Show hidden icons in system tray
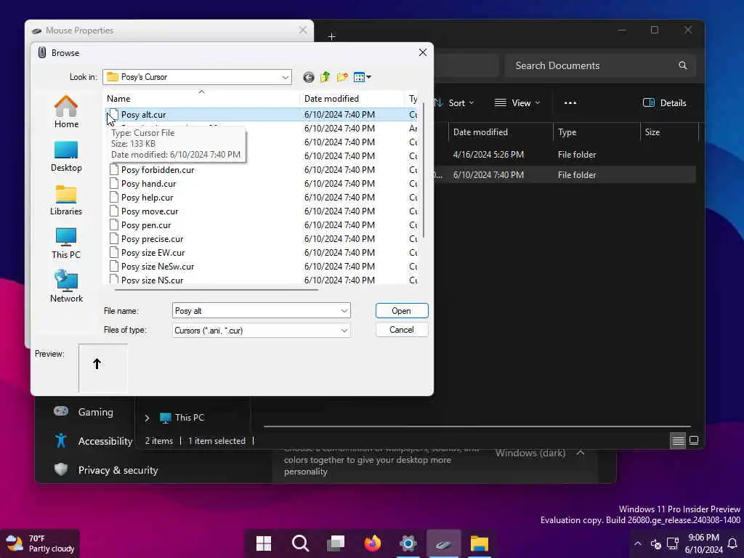This screenshot has height=558, width=744. click(638, 543)
